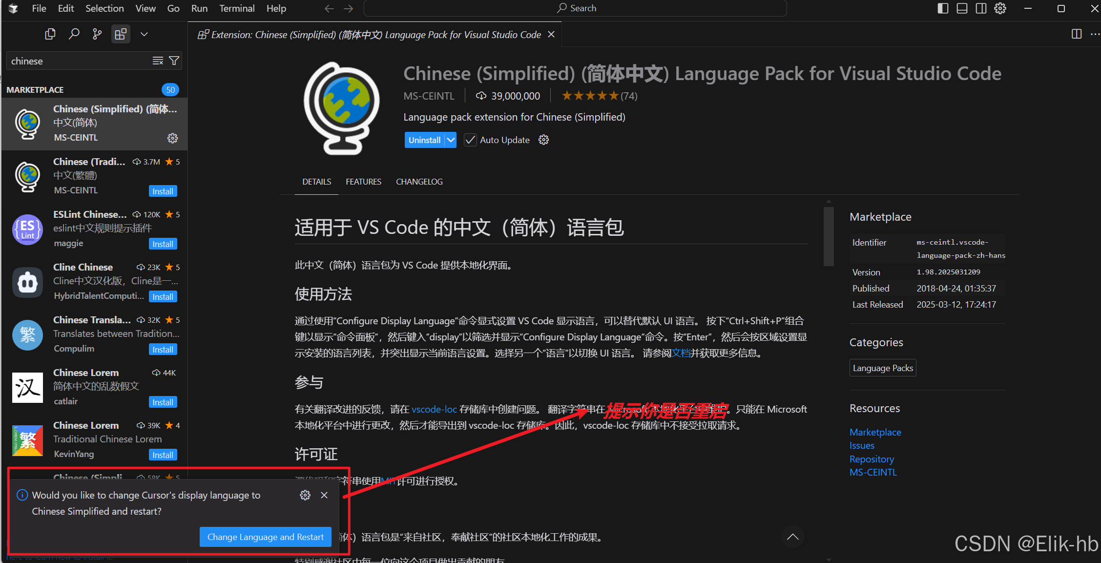
Task: Expand the additional views chevron in sidebar
Action: point(144,34)
